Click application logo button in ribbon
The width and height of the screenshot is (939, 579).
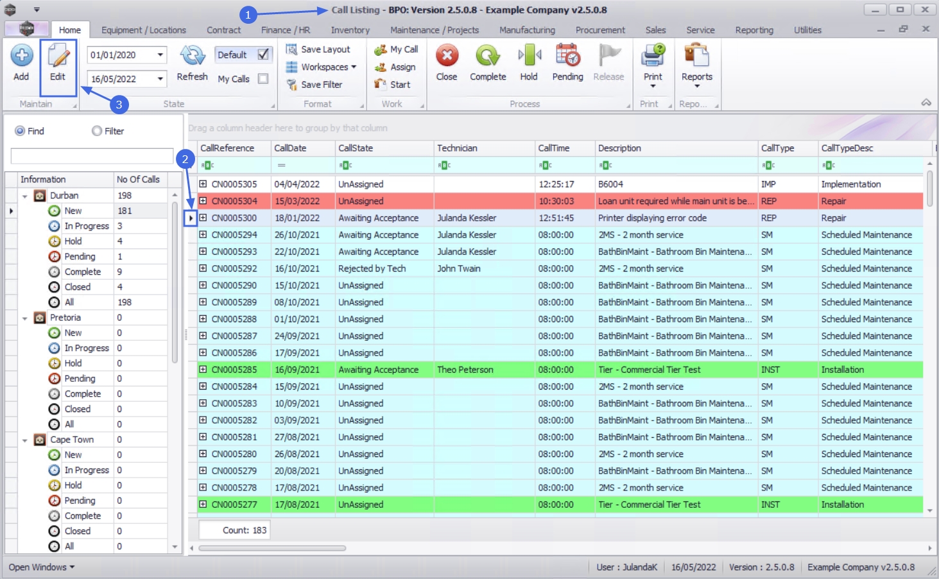point(26,28)
